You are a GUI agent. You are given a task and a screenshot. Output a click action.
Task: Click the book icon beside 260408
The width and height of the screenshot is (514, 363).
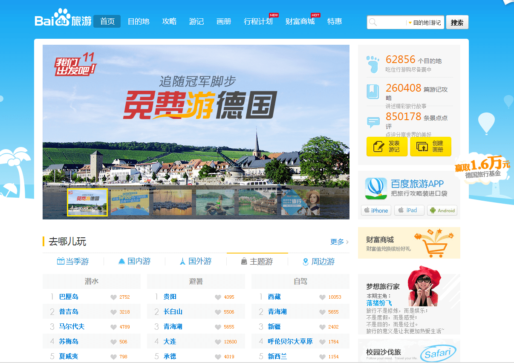(x=373, y=92)
